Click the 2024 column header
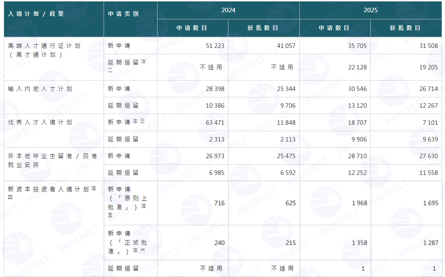 click(x=228, y=10)
